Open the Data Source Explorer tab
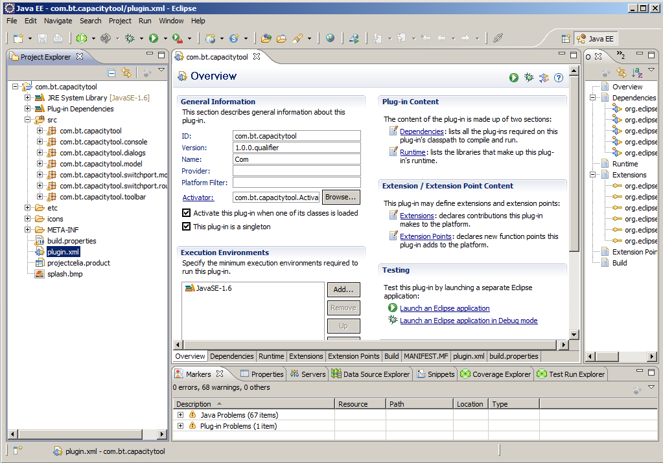 click(x=371, y=374)
